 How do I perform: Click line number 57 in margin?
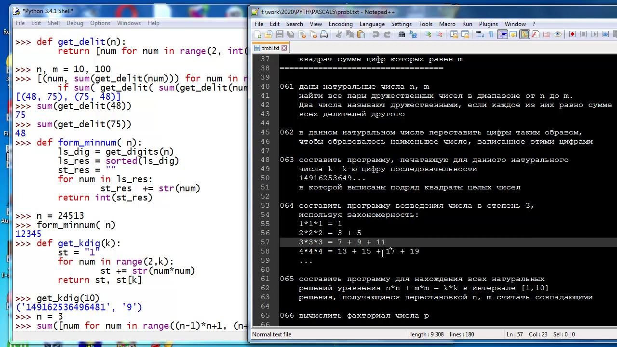click(265, 242)
